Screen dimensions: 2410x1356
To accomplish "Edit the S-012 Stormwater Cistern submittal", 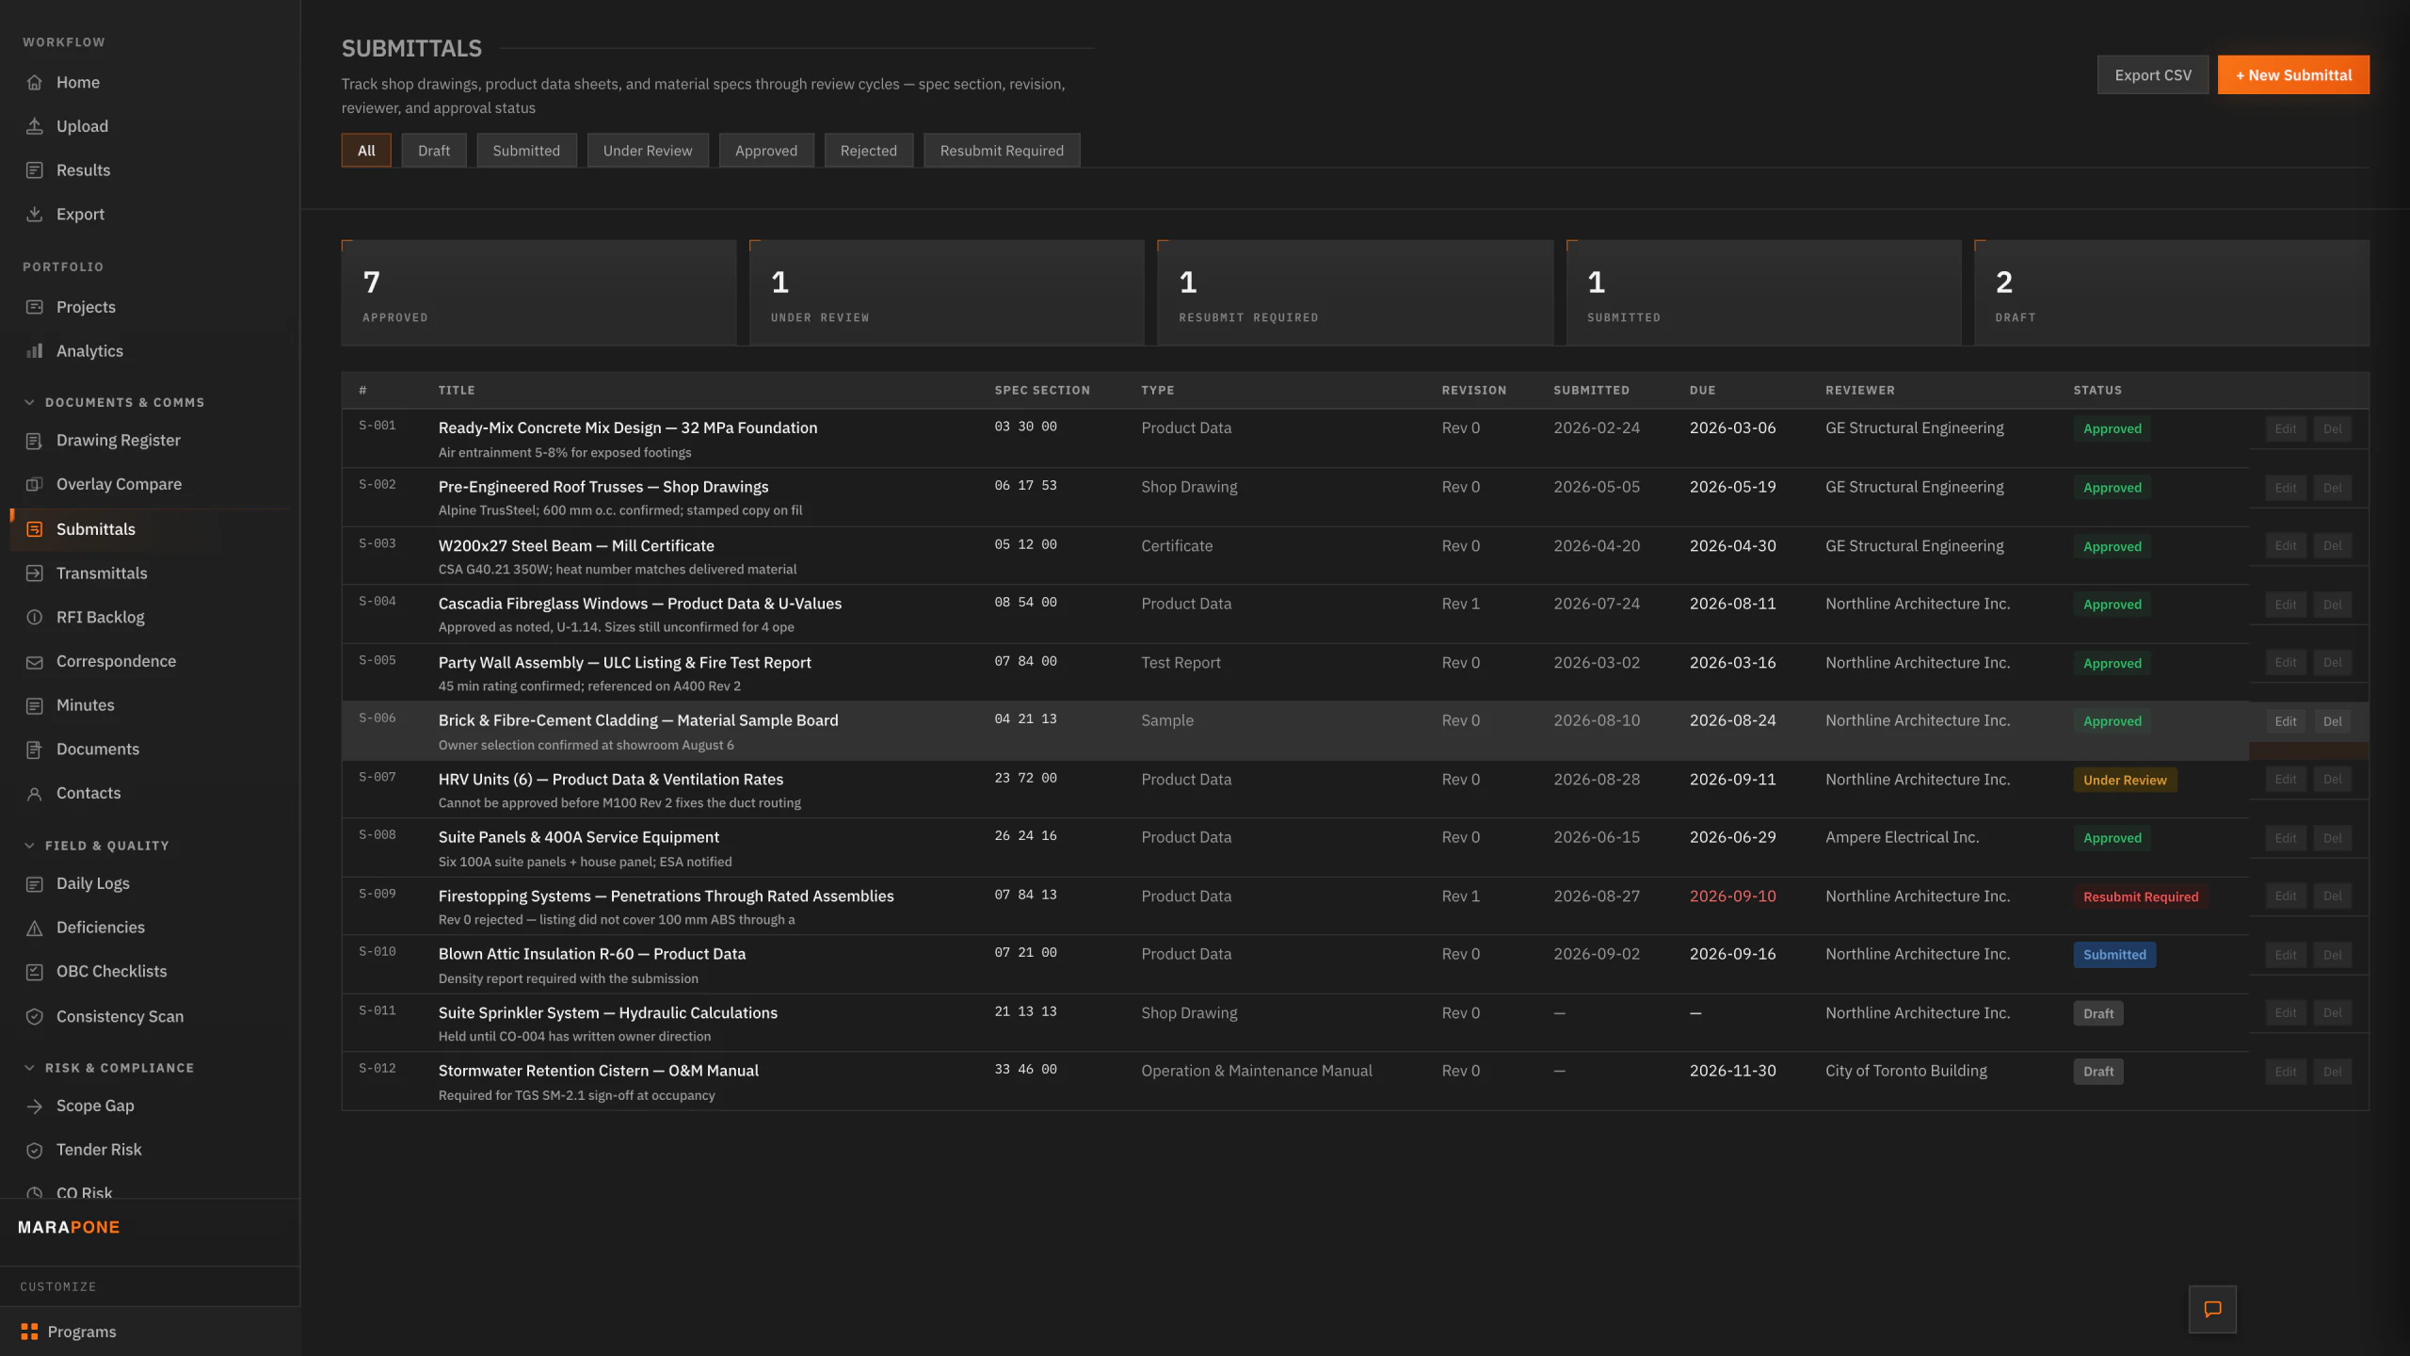I will coord(2286,1072).
